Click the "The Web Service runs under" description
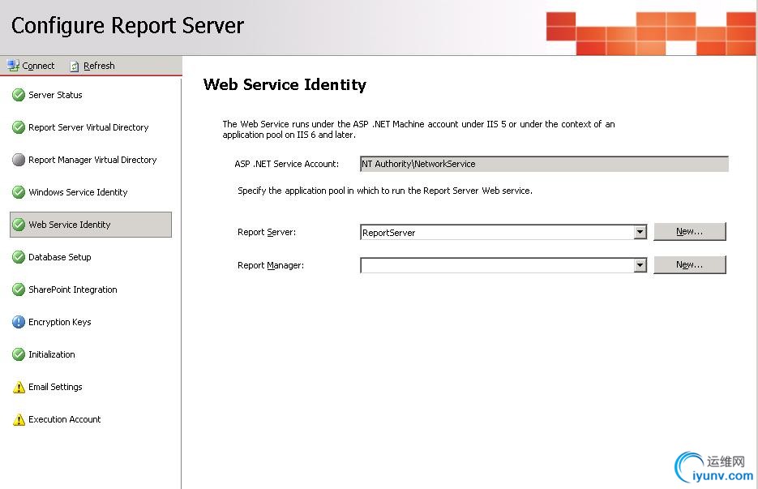The width and height of the screenshot is (758, 489). click(418, 129)
